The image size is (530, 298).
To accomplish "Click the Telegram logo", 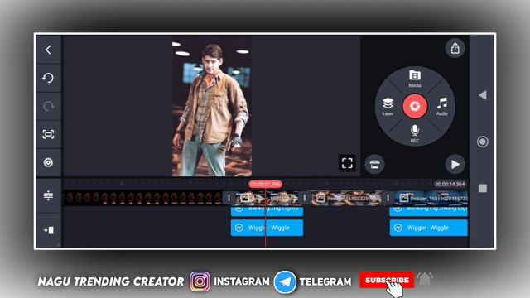I will pyautogui.click(x=285, y=281).
